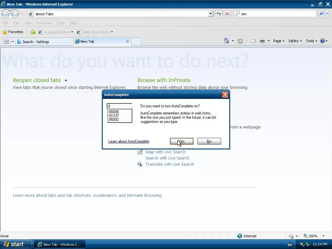
Task: Switch to Search - Settings tab
Action: pyautogui.click(x=44, y=42)
